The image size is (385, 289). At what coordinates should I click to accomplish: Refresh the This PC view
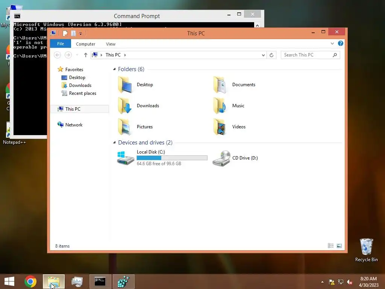click(x=271, y=55)
